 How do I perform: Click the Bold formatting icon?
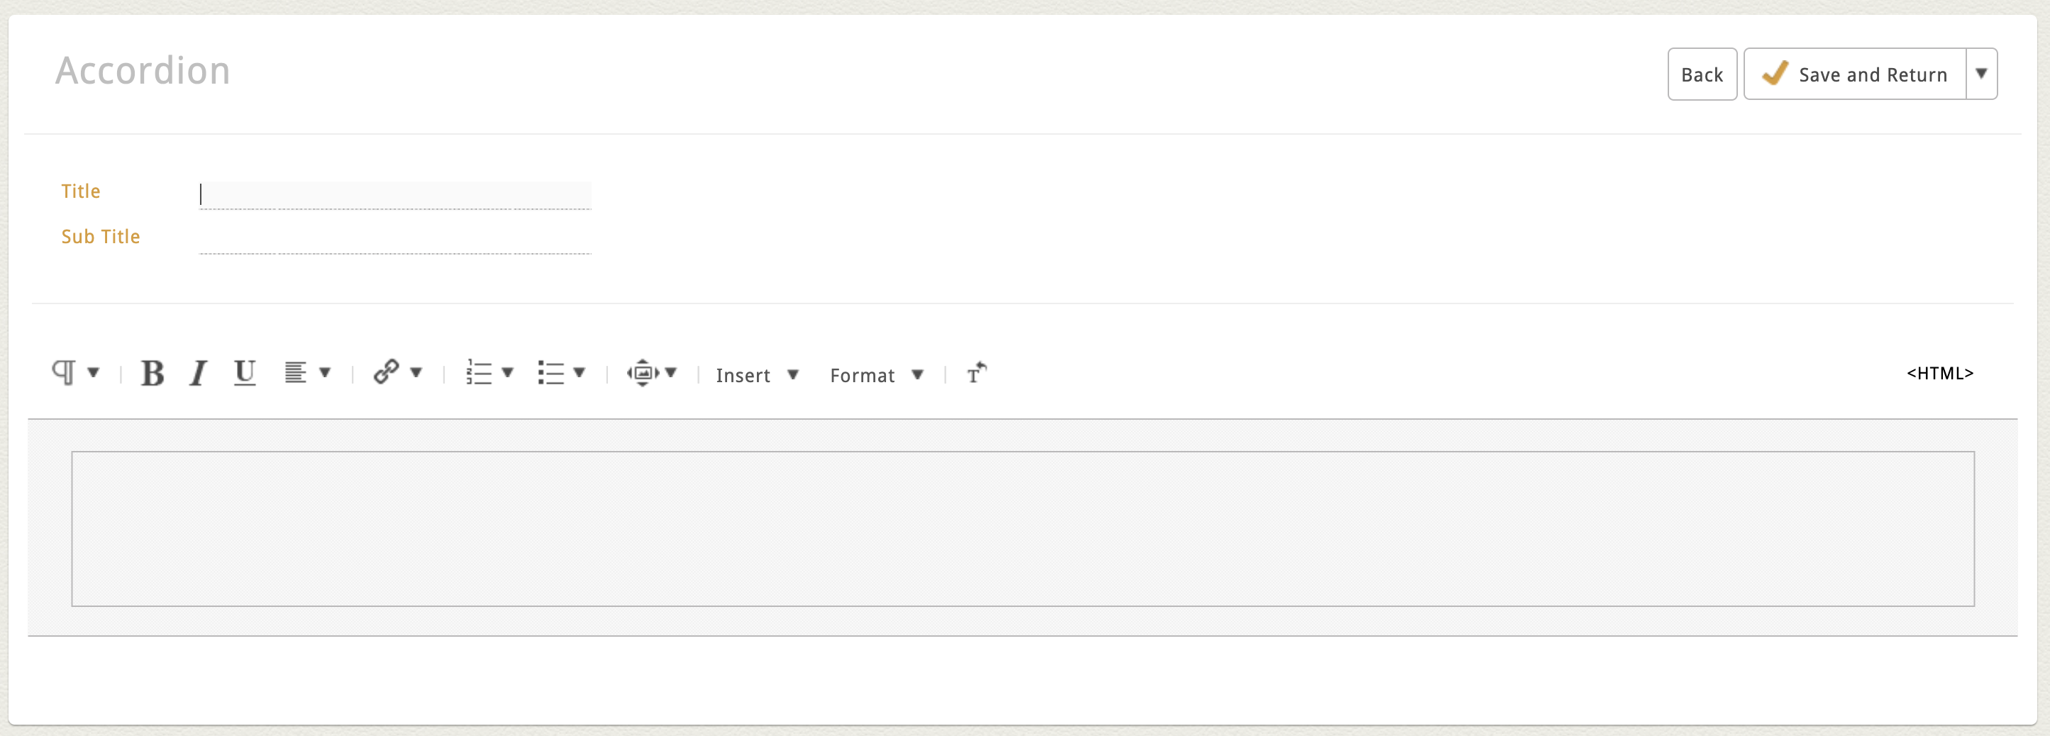pyautogui.click(x=153, y=373)
